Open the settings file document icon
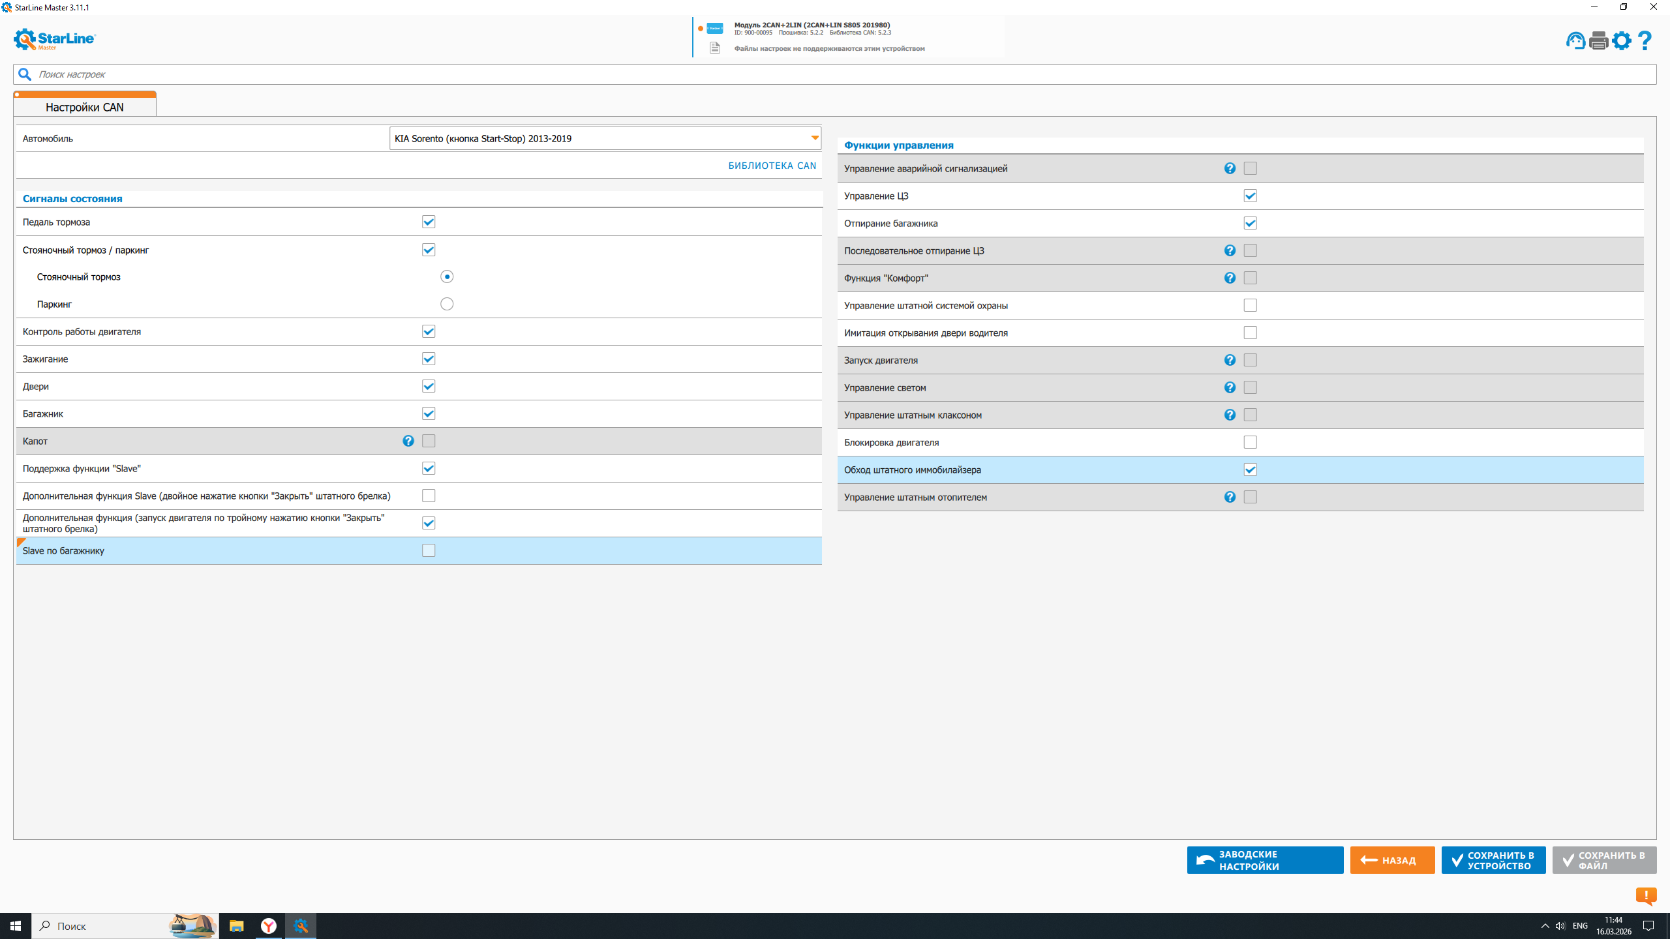The image size is (1670, 939). (715, 48)
